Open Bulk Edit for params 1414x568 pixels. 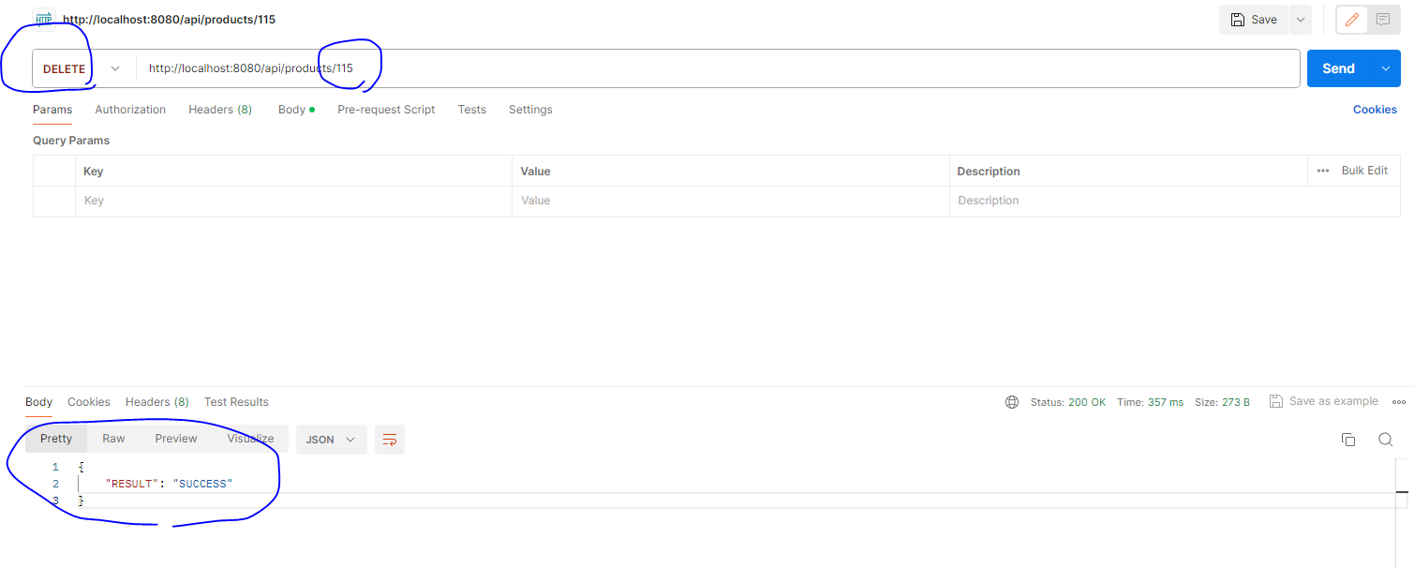tap(1364, 171)
